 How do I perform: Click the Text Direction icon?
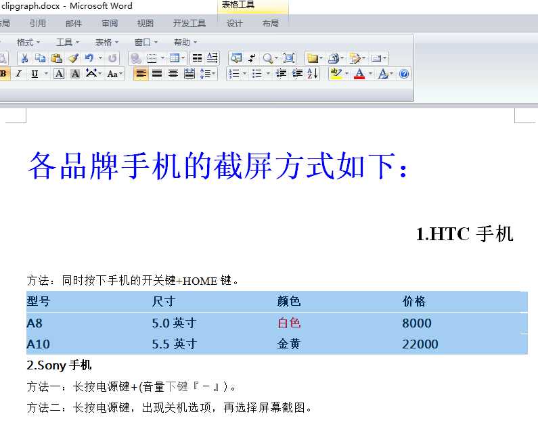coord(212,58)
